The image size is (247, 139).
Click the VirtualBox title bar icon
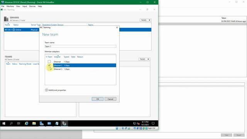pos(3,2)
